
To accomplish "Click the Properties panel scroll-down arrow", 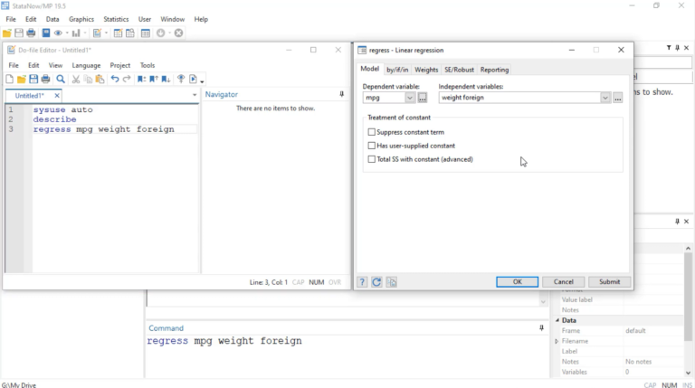I will click(688, 373).
